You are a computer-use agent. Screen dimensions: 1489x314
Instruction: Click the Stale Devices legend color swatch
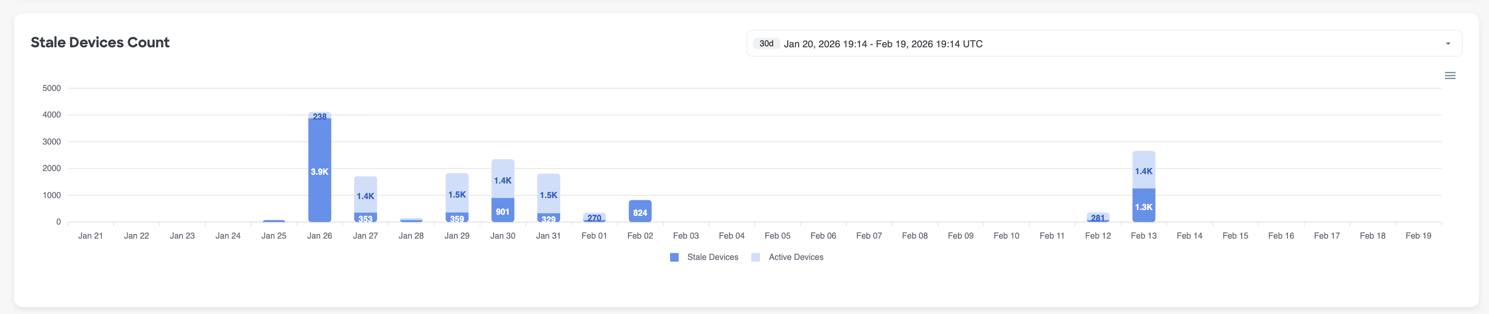pyautogui.click(x=674, y=257)
